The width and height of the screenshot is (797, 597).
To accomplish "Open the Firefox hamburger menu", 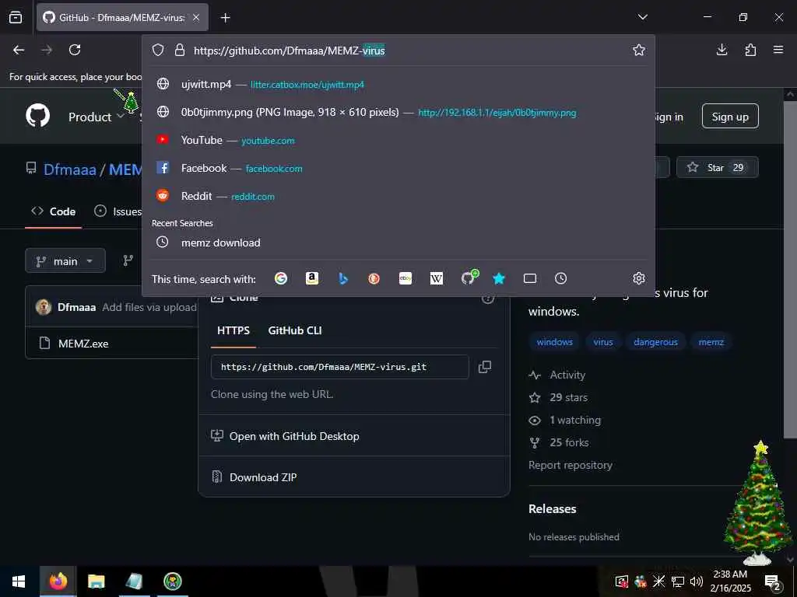I will pos(778,50).
